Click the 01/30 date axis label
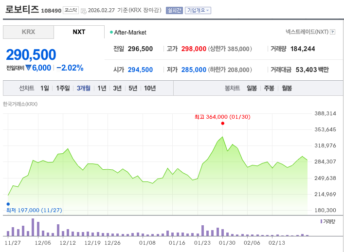Image resolution: width=344 pixels, height=252 pixels. 227,243
